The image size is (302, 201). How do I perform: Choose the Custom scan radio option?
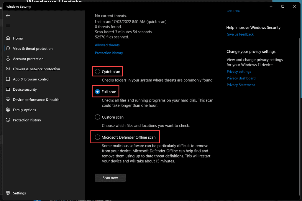tap(98, 117)
